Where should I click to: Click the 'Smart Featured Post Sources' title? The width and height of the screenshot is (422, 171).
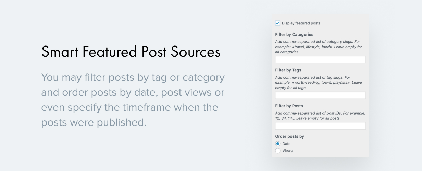(x=131, y=52)
